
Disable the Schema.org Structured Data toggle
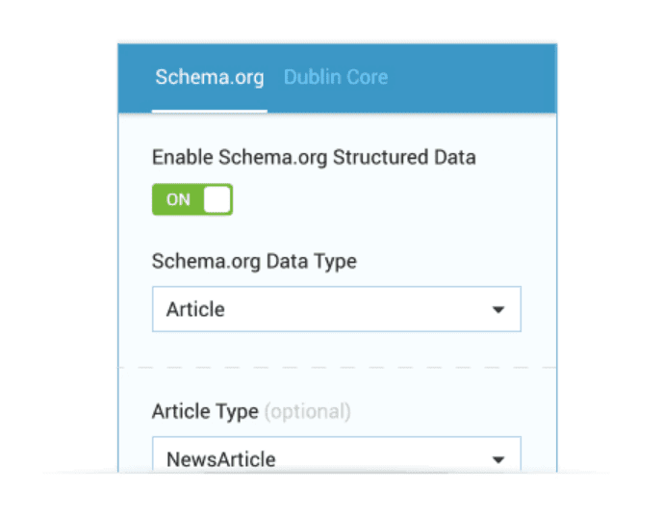pos(192,199)
